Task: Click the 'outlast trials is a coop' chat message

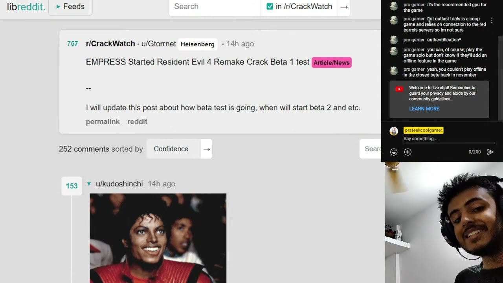Action: pyautogui.click(x=445, y=24)
